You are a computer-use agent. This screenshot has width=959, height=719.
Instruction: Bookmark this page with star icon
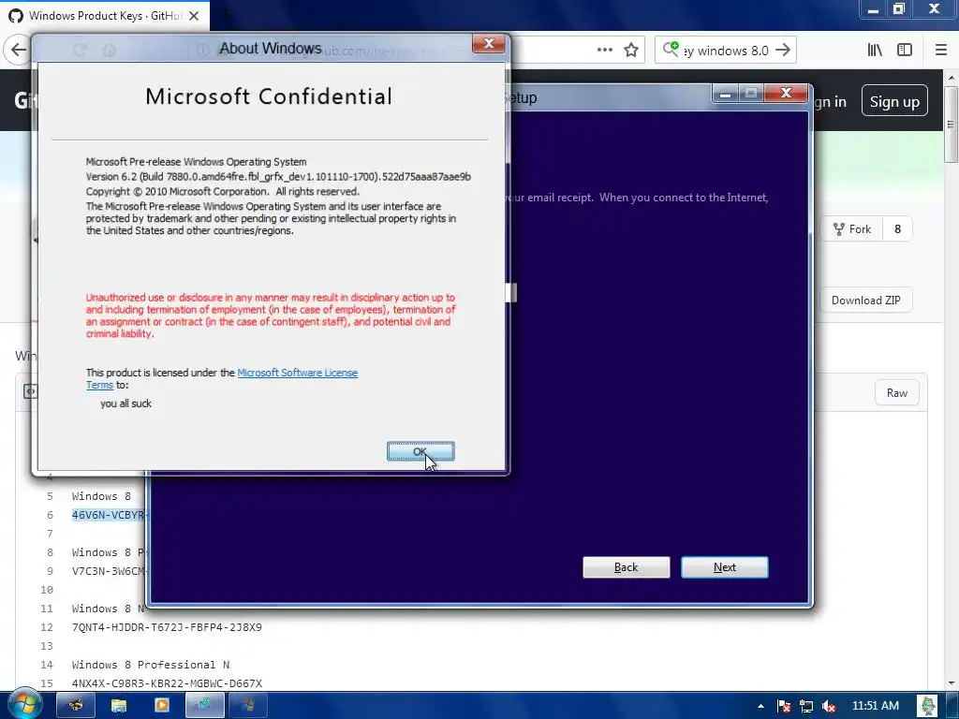coord(631,51)
